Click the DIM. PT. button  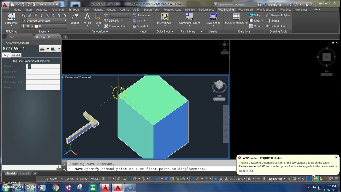click(113, 21)
